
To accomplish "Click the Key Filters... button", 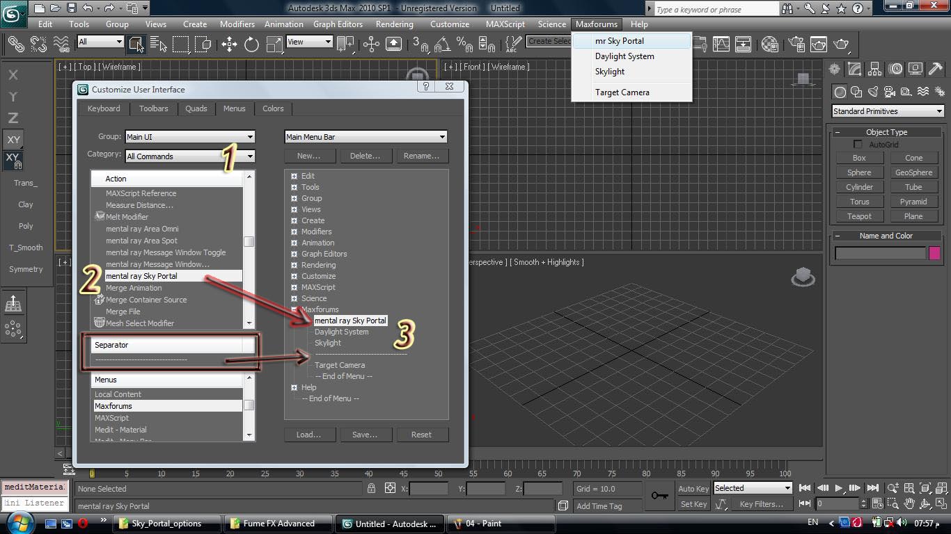I will pyautogui.click(x=761, y=504).
